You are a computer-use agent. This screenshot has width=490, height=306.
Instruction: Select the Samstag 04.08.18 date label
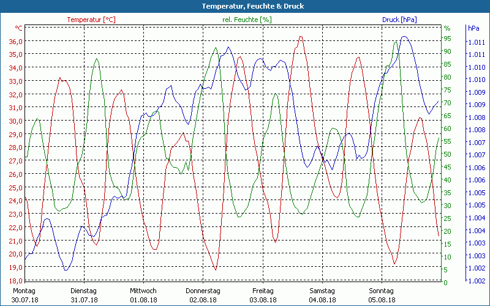[x=322, y=295]
